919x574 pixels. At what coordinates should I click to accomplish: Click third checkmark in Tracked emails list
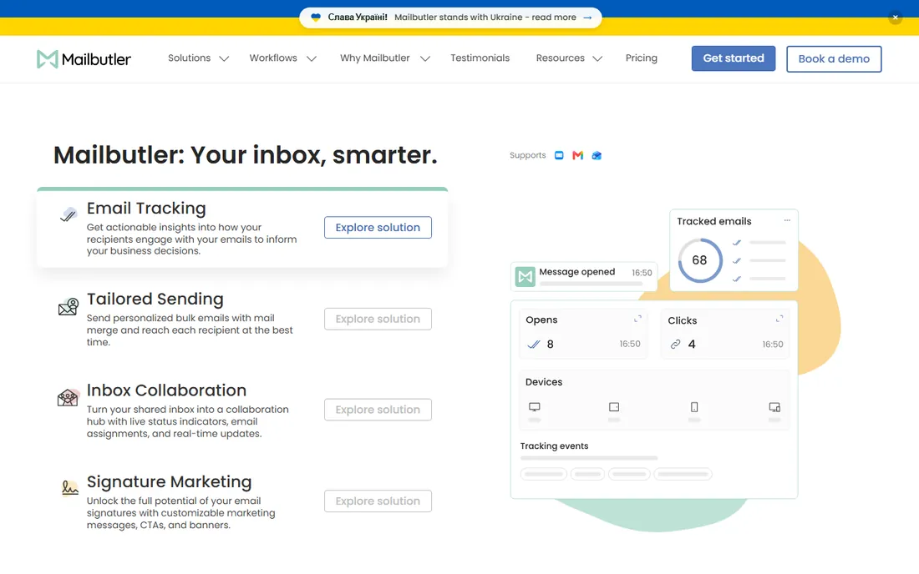tap(737, 279)
